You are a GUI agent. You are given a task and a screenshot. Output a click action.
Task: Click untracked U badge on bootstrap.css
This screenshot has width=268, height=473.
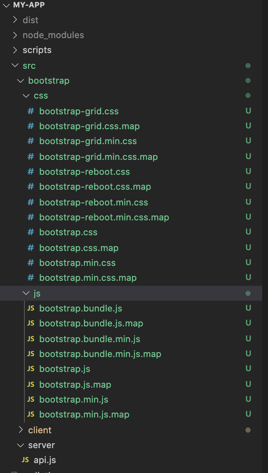tap(248, 232)
